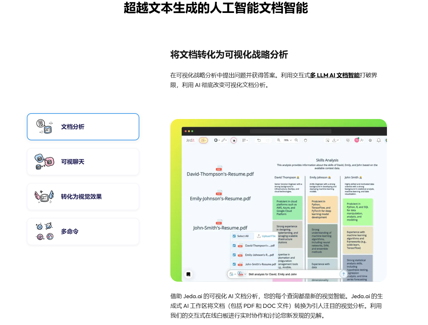Click the John Smith column header
This screenshot has height=325, width=428.
[353, 178]
